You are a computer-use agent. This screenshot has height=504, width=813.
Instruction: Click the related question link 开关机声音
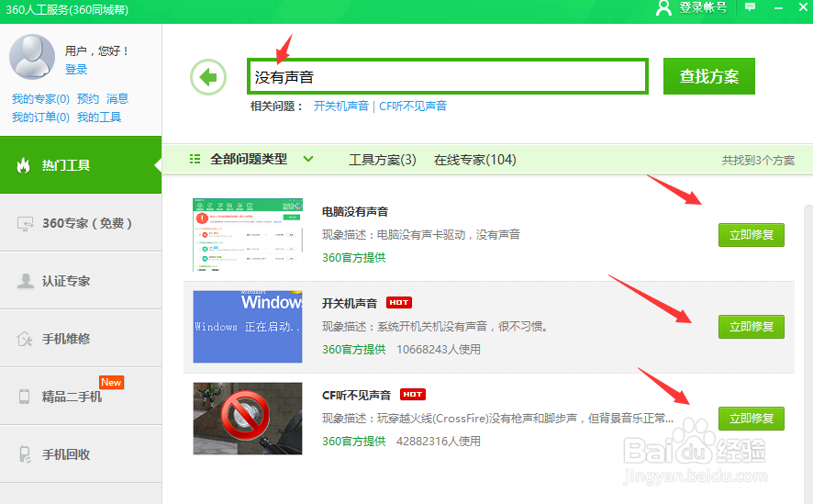pyautogui.click(x=340, y=106)
